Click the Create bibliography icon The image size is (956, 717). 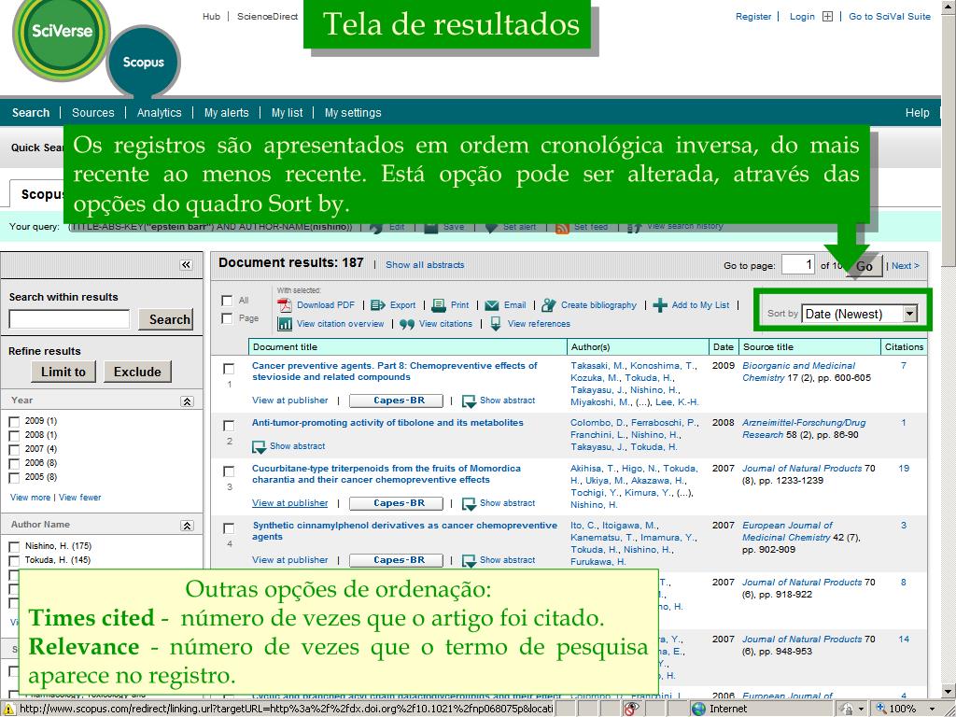tap(549, 305)
